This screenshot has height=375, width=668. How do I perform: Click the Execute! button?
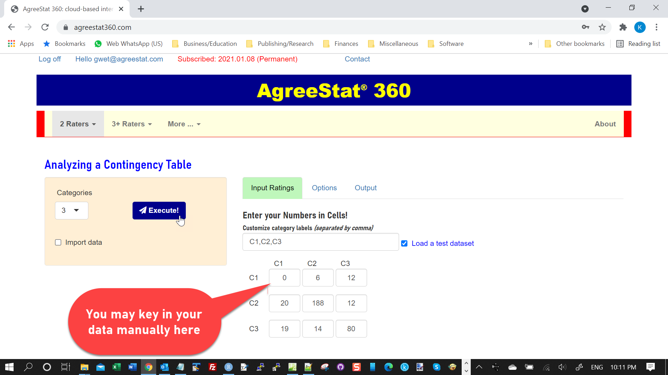coord(159,210)
